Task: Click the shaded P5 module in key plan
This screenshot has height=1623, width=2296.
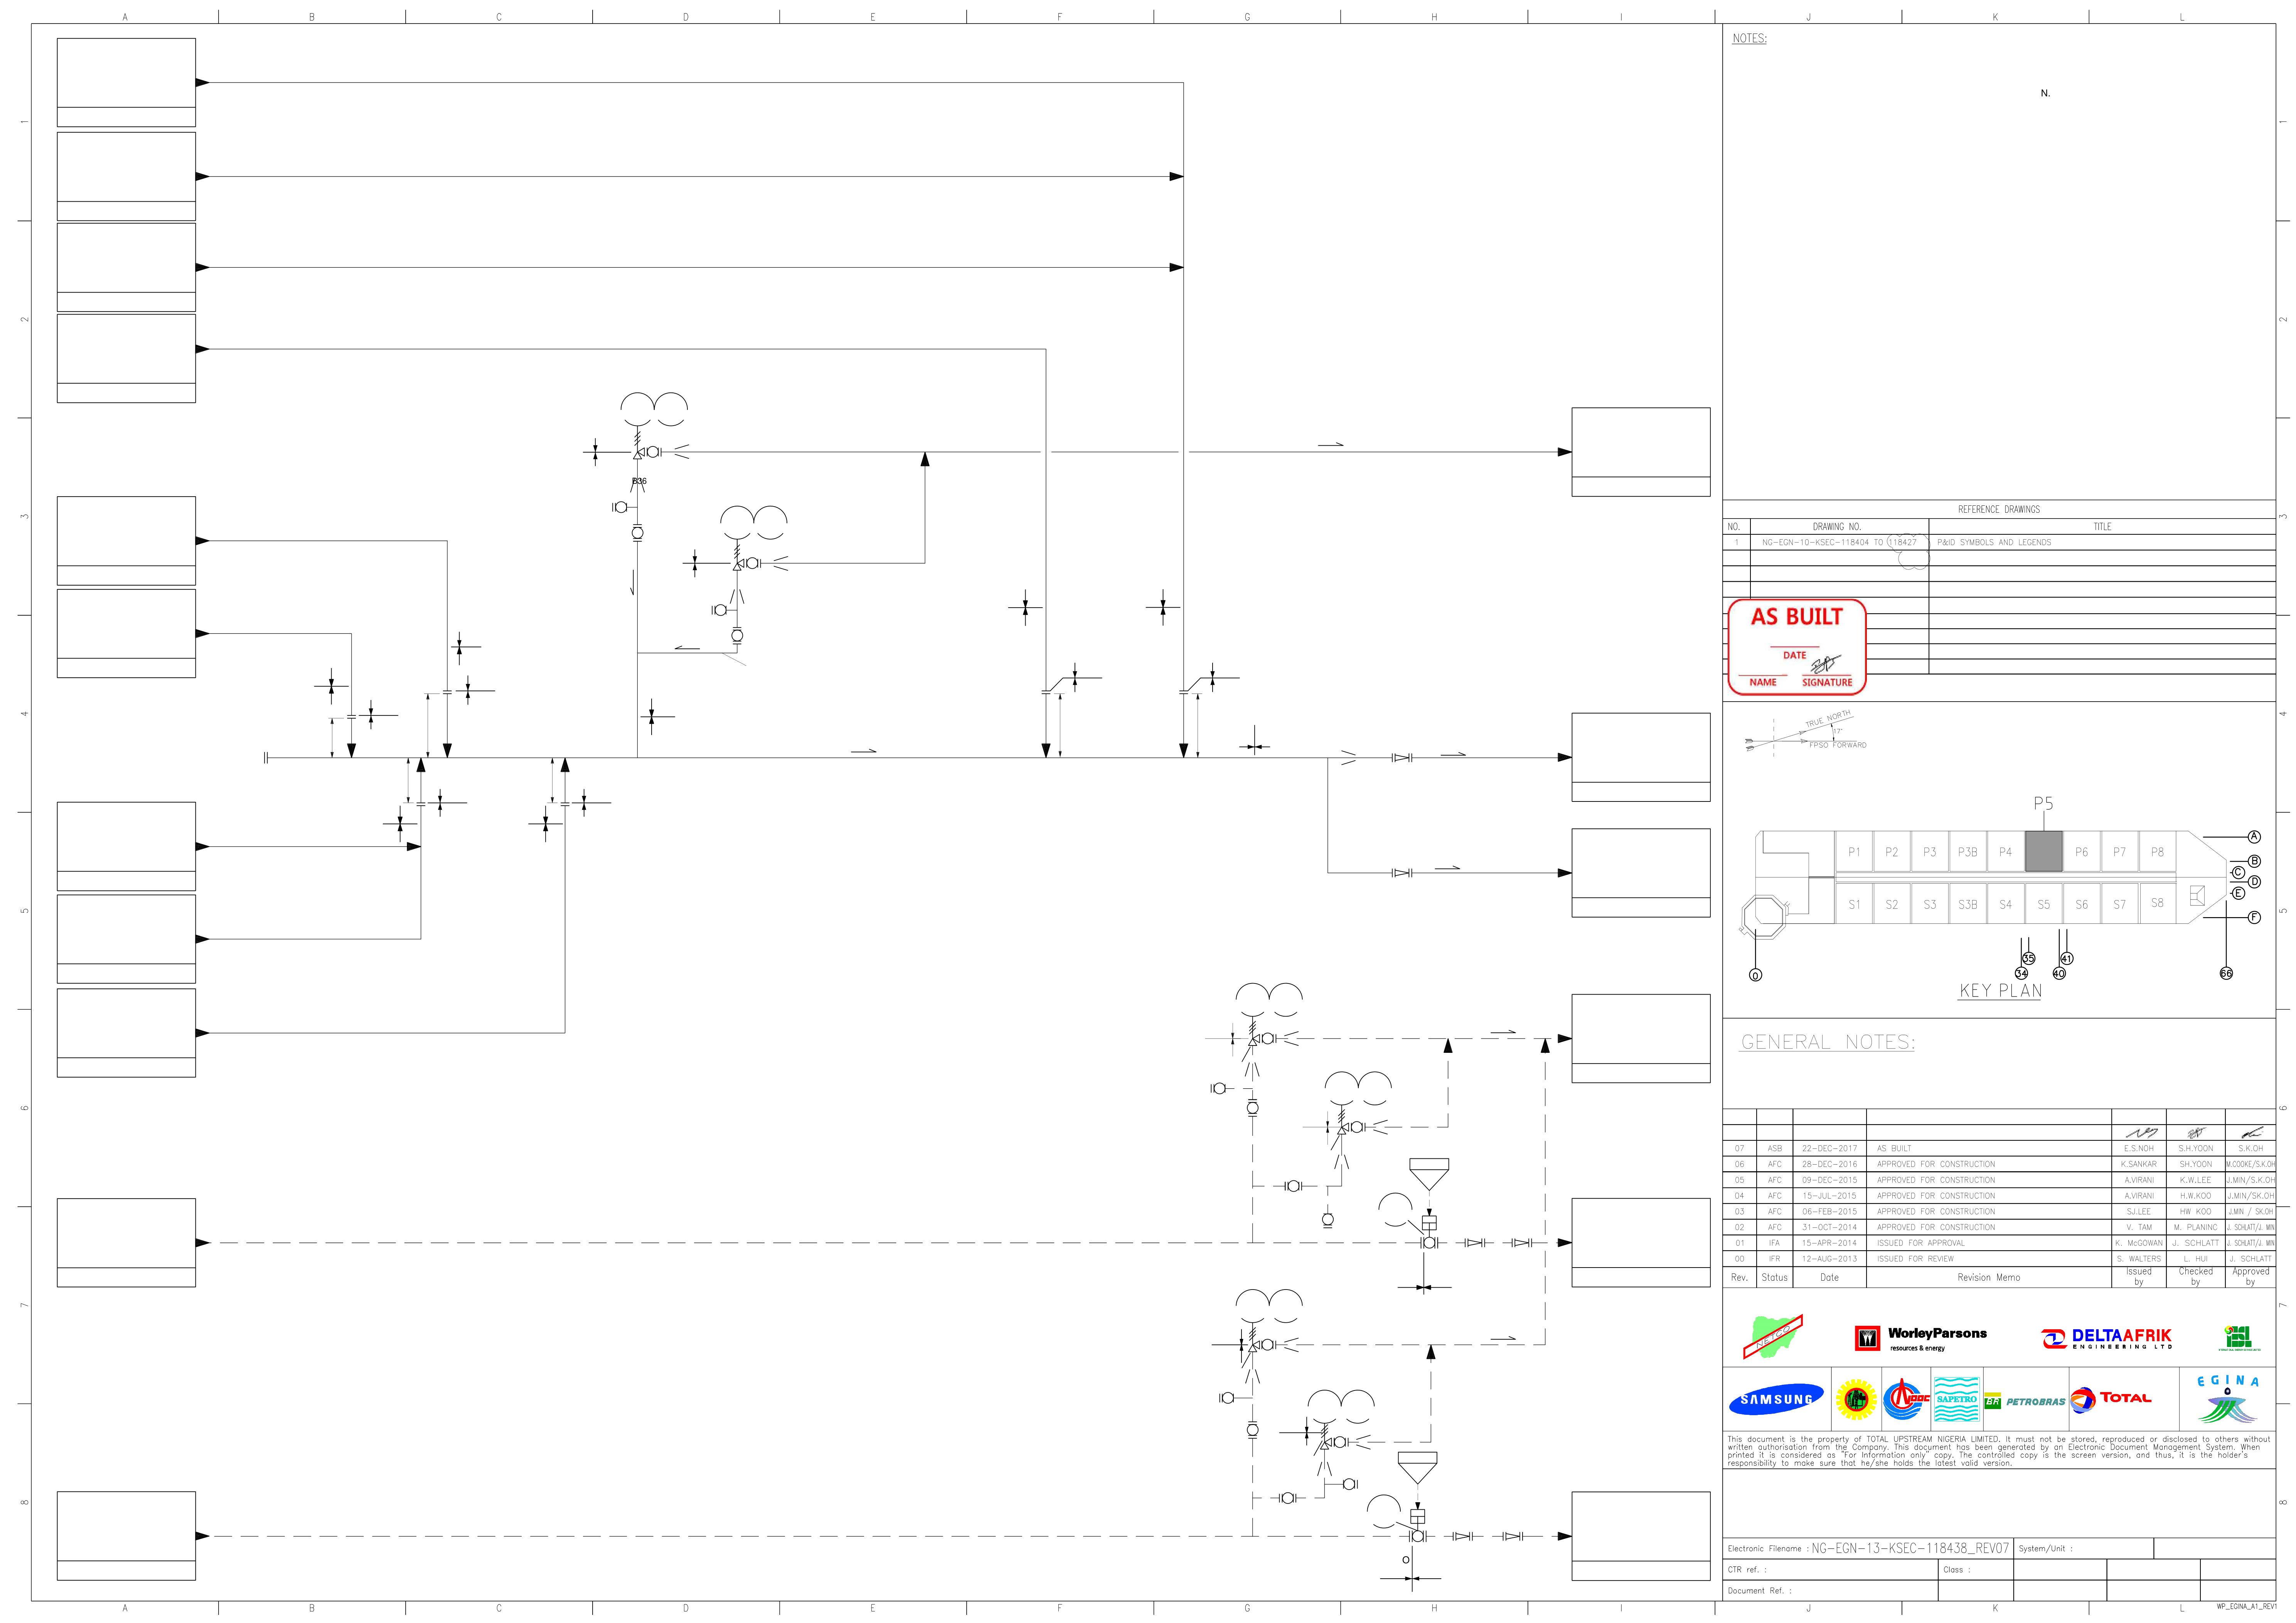Action: (2043, 851)
